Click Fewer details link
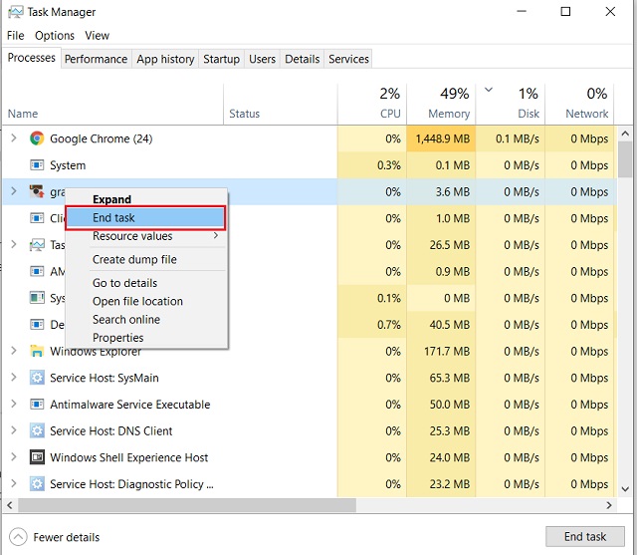This screenshot has width=637, height=555. pos(67,537)
